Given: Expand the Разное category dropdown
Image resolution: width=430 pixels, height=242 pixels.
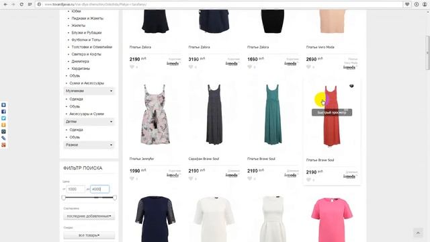Looking at the screenshot, I should click(89, 145).
